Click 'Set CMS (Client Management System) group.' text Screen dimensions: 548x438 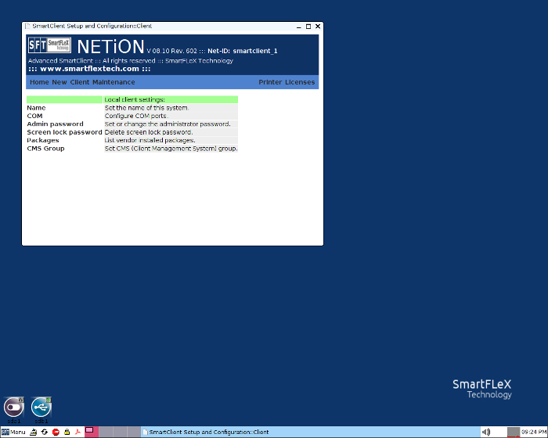[171, 149]
